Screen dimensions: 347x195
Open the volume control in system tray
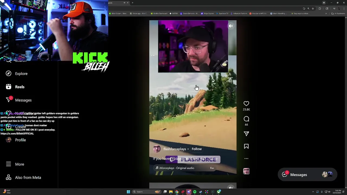click(x=329, y=192)
